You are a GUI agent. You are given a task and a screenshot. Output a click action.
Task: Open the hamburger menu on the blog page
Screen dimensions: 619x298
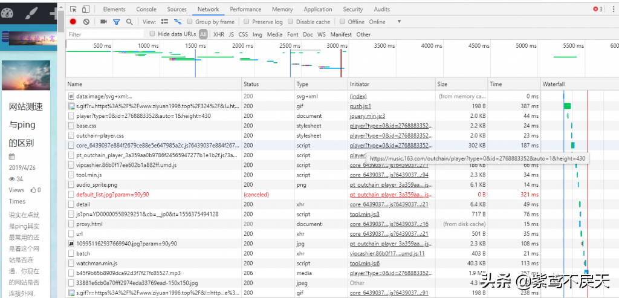5,37
